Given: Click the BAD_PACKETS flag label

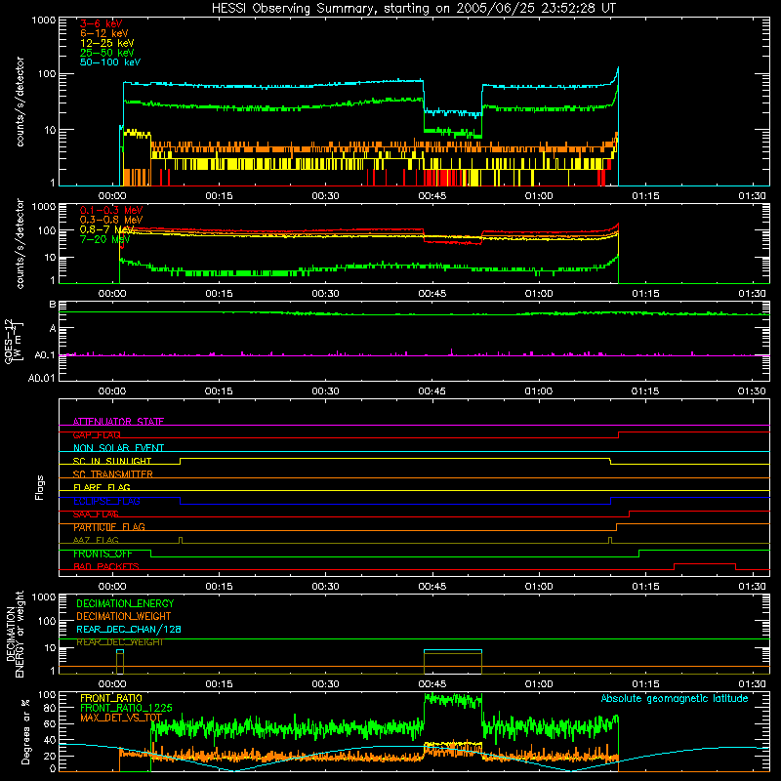Looking at the screenshot, I should coord(106,567).
